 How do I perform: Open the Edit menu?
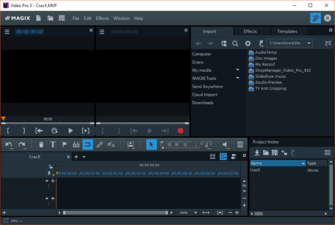(x=87, y=18)
